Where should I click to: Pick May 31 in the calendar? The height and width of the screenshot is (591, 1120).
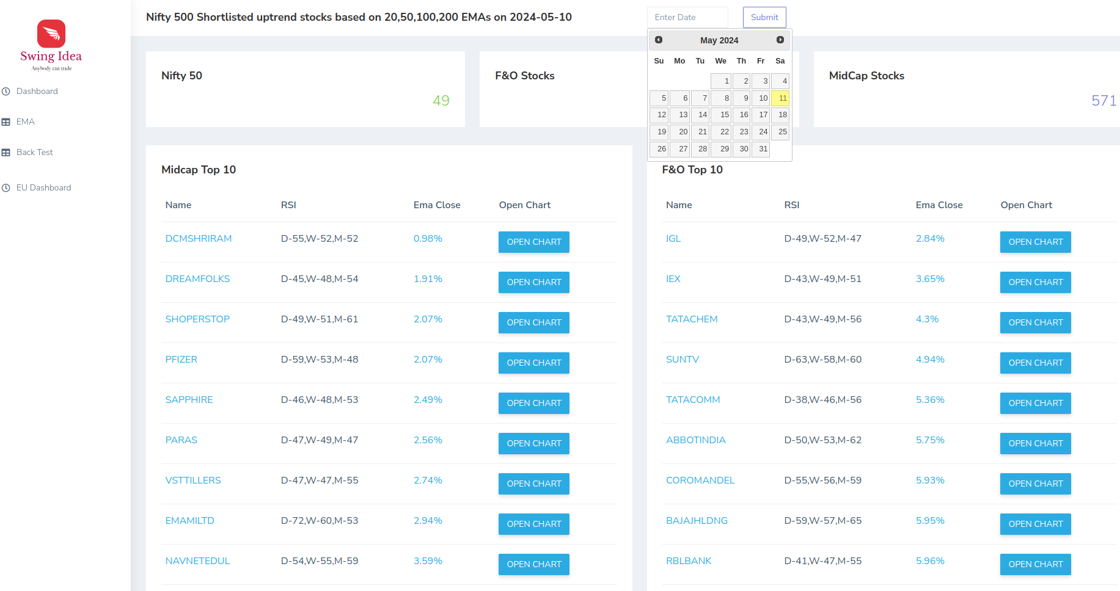(x=761, y=149)
